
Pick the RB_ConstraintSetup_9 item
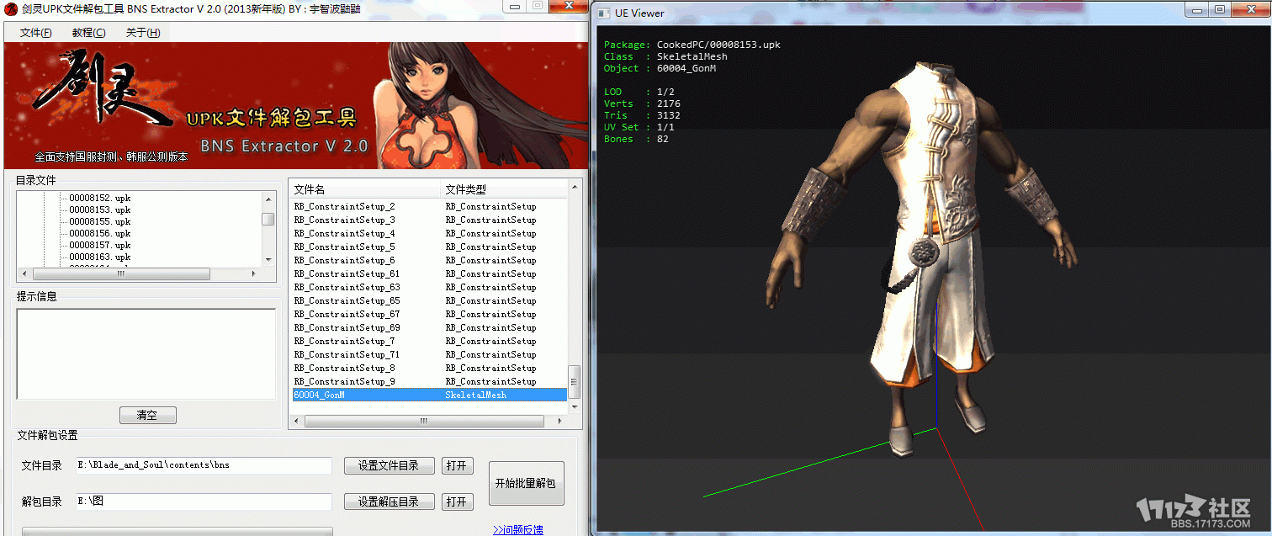point(429,381)
